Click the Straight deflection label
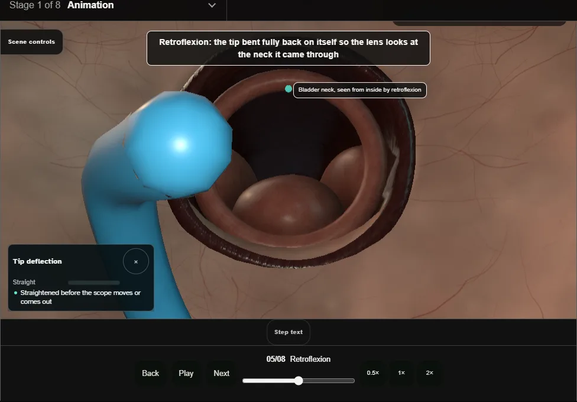 coord(24,283)
